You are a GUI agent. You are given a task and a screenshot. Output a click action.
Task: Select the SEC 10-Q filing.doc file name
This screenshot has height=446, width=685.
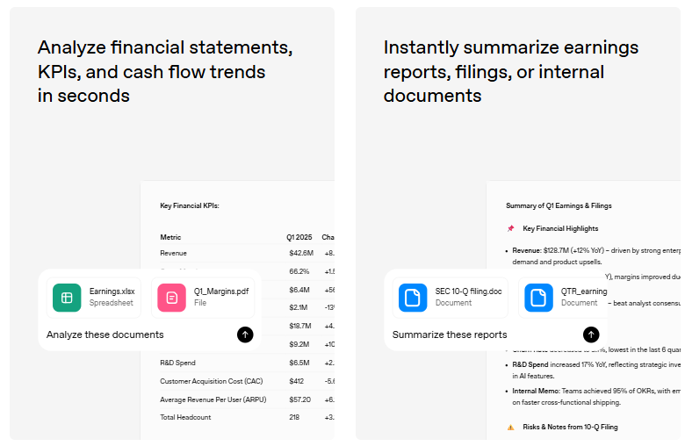point(468,291)
